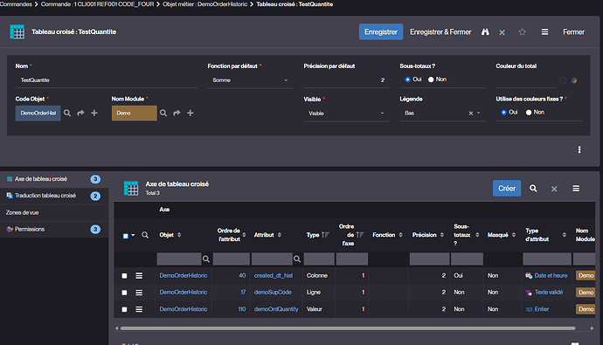
Task: Click the orange cross icon in the form header
Action: pos(502,32)
